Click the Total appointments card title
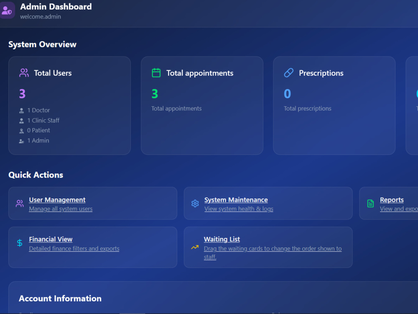 [x=200, y=73]
